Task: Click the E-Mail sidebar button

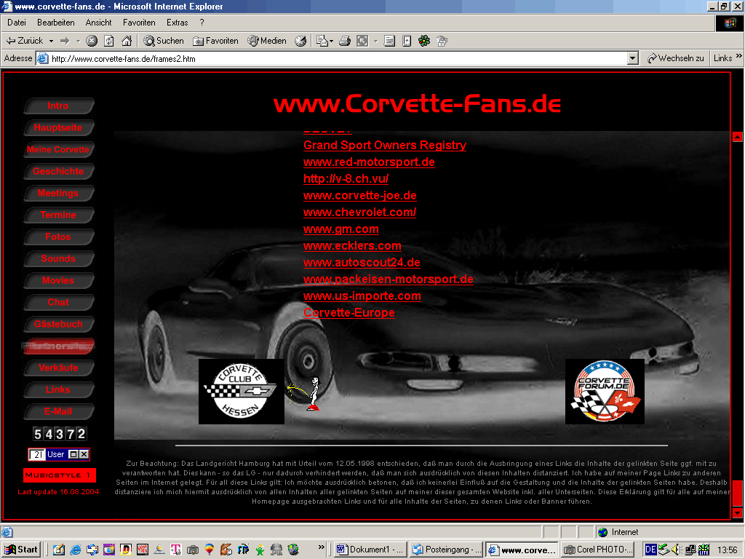Action: (58, 412)
